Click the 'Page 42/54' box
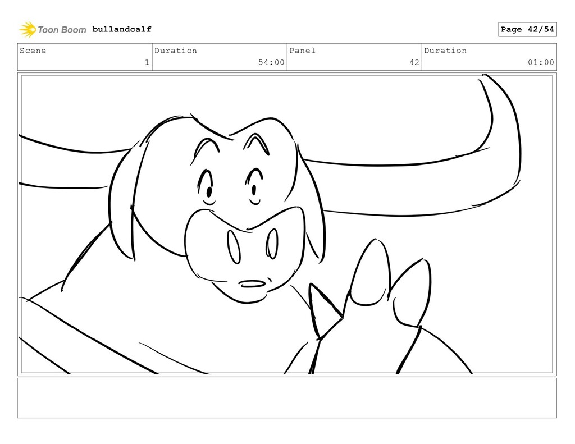Image resolution: width=575 pixels, height=444 pixels. point(527,29)
